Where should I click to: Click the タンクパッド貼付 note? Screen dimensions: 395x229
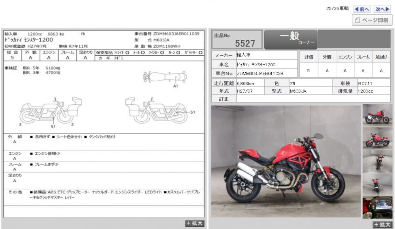(x=102, y=137)
